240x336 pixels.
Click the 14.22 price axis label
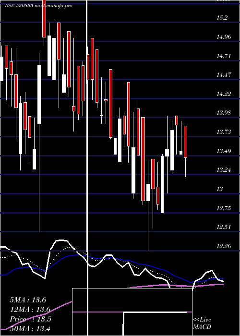(224, 94)
